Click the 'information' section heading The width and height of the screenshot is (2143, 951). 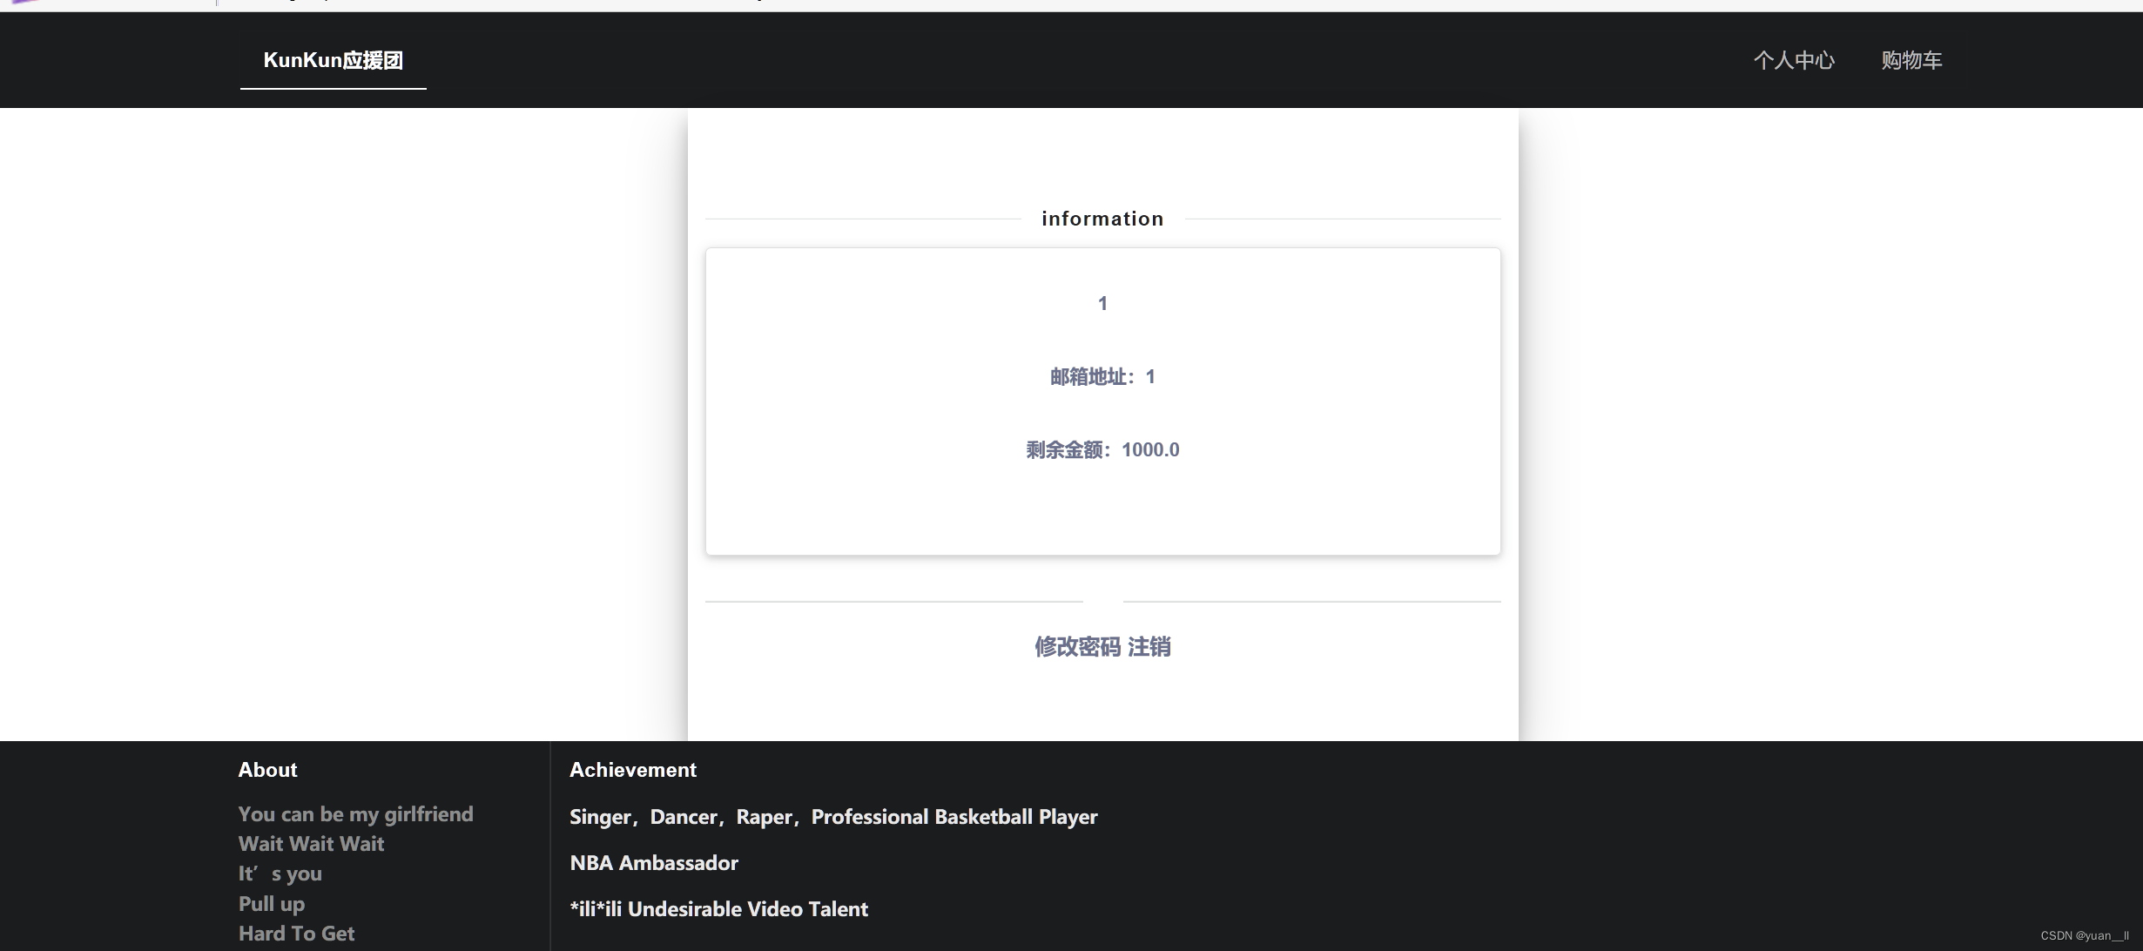coord(1102,218)
